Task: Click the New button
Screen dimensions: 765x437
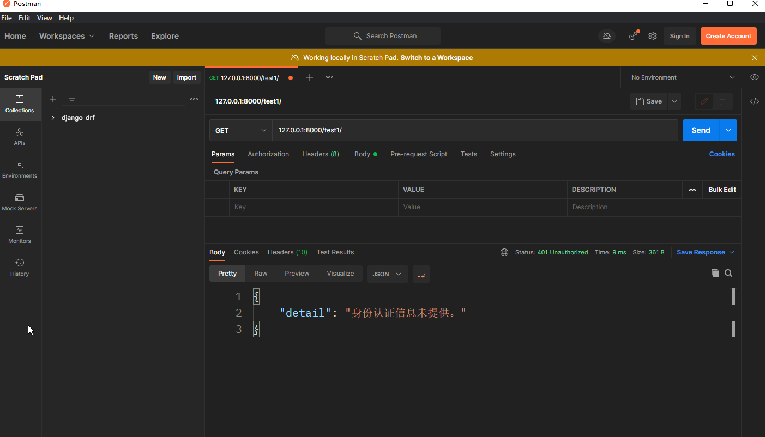Action: [x=160, y=77]
